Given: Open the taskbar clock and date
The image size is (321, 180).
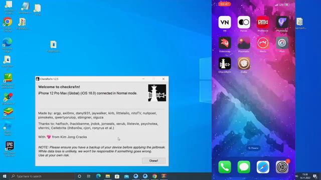Looking at the screenshot, I should click(x=305, y=176).
